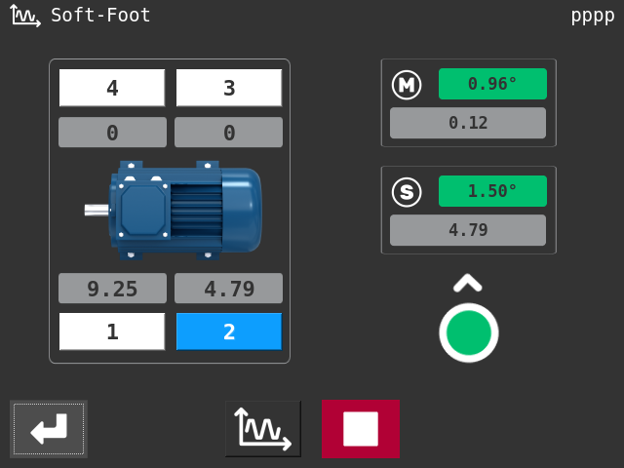624x468 pixels.
Task: Click the M sensor circle icon
Action: pyautogui.click(x=407, y=85)
